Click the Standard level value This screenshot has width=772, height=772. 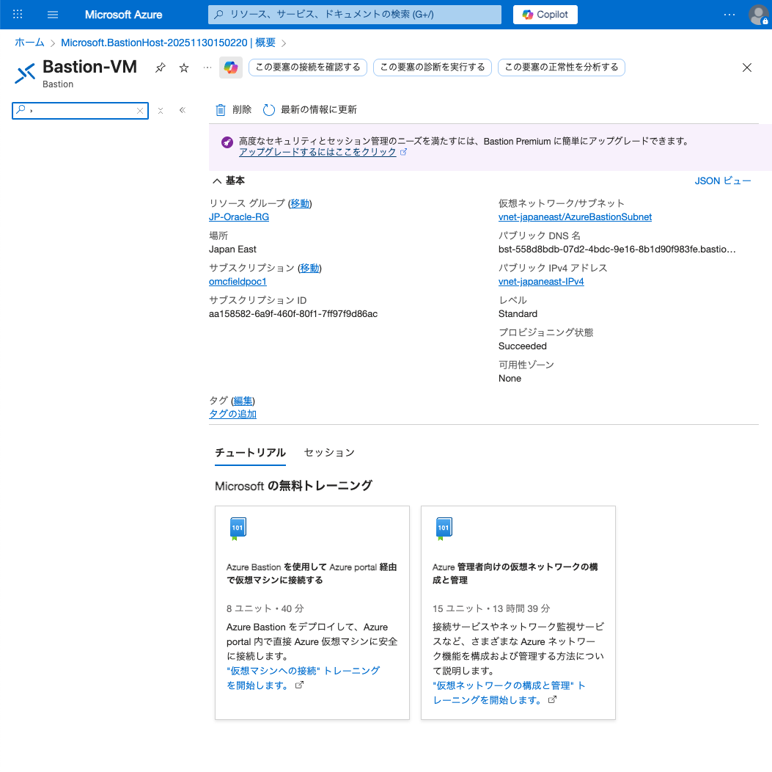[x=518, y=314]
